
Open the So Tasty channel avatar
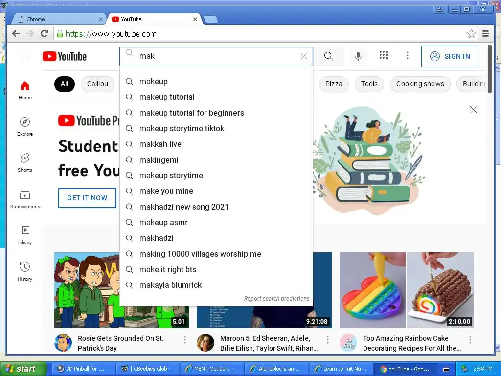point(348,343)
